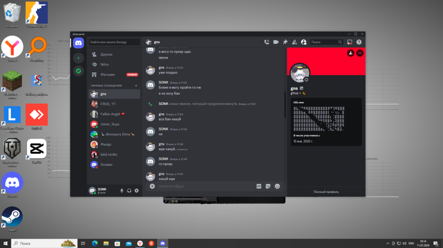Screen dimensions: 443x248
Task: Start a video call in Discord header
Action: pyautogui.click(x=276, y=42)
